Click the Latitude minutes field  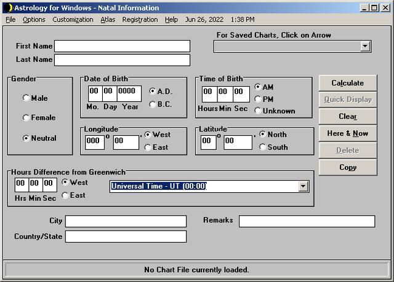[238, 143]
